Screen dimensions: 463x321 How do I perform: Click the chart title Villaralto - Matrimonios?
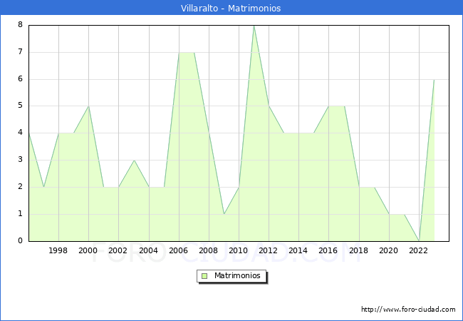tap(231, 8)
